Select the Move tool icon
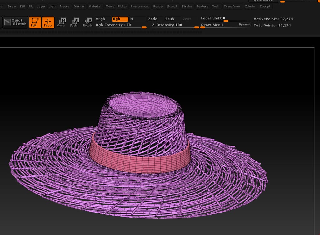320x235 pixels. point(61,22)
